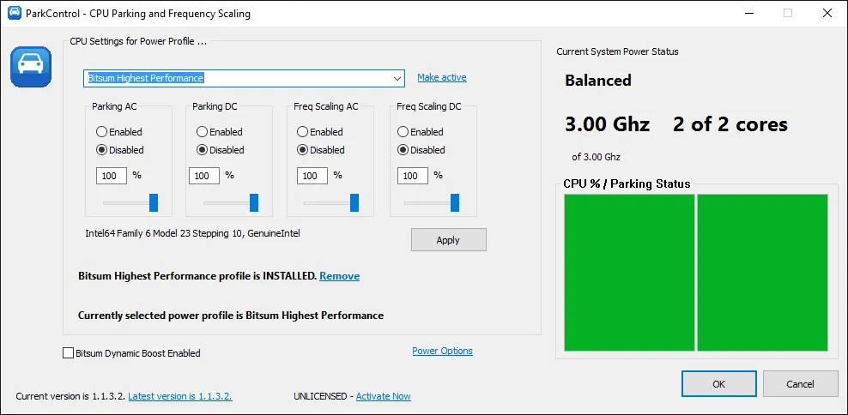Click the Apply button
This screenshot has height=415, width=848.
pos(448,240)
